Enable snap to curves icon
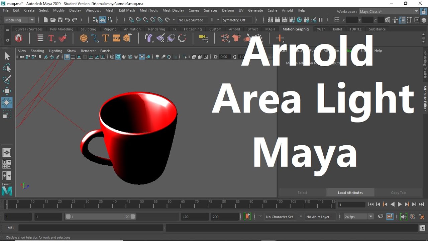 click(138, 20)
